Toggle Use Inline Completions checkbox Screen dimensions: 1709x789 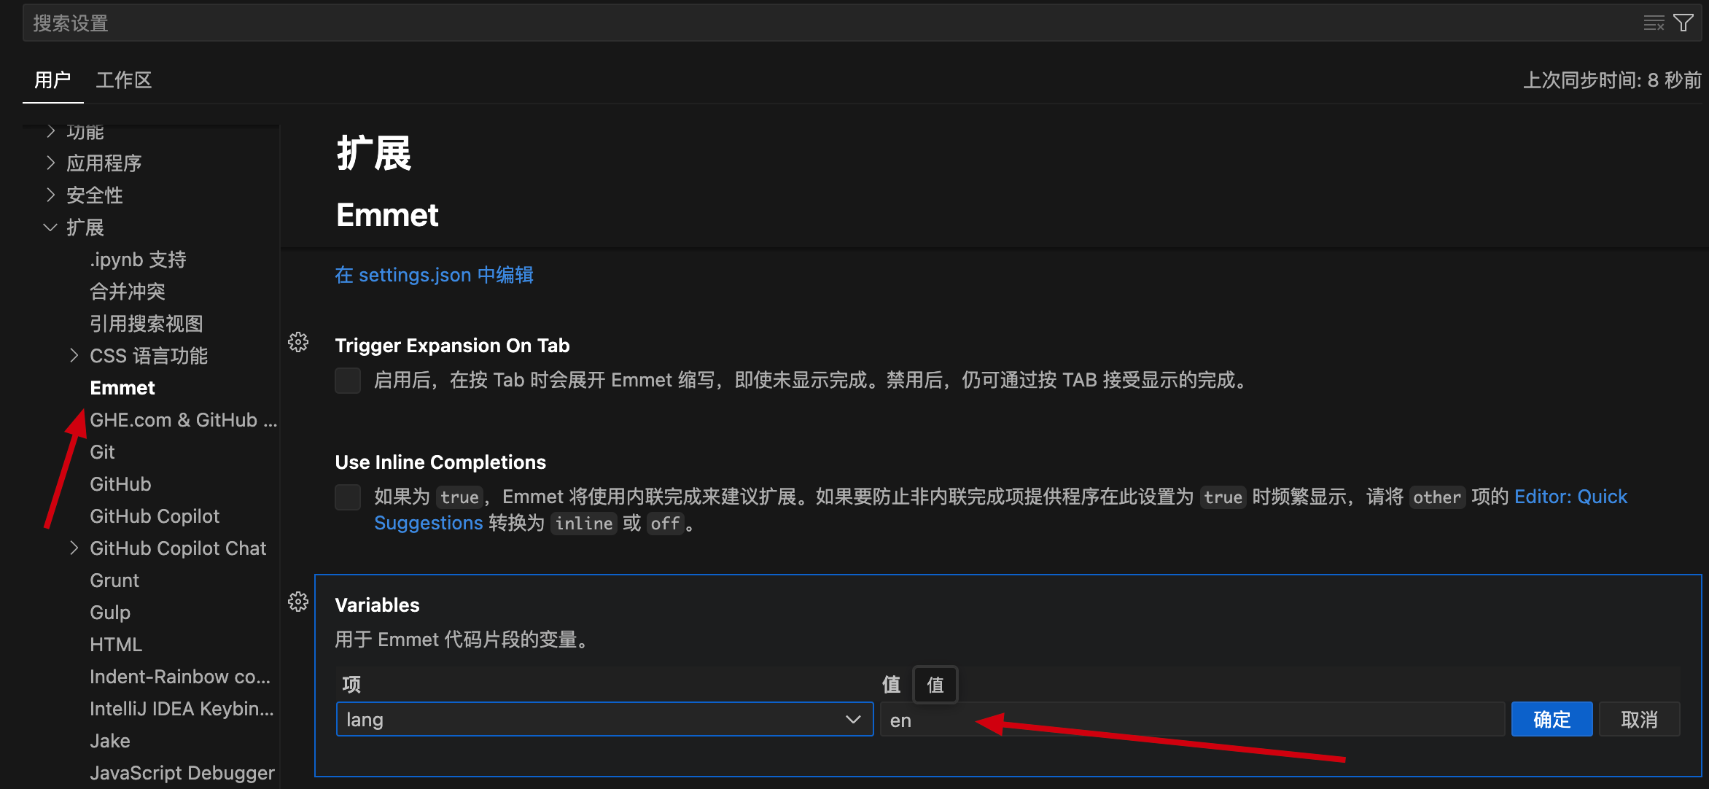point(348,497)
